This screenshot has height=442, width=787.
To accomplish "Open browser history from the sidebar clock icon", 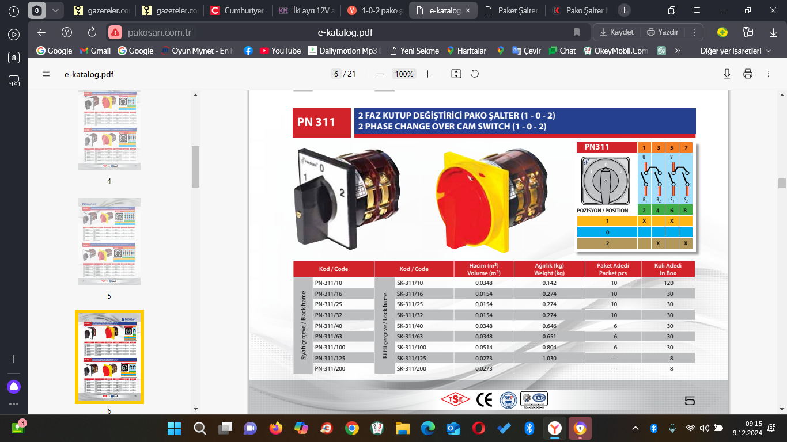I will [x=14, y=10].
